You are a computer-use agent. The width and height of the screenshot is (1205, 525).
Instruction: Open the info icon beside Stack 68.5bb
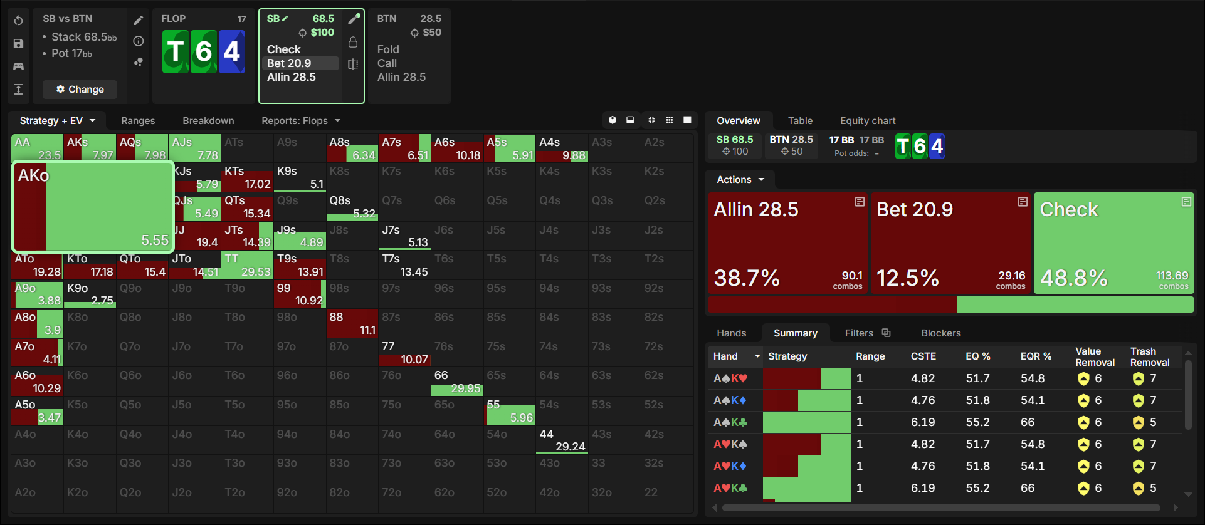click(x=139, y=41)
